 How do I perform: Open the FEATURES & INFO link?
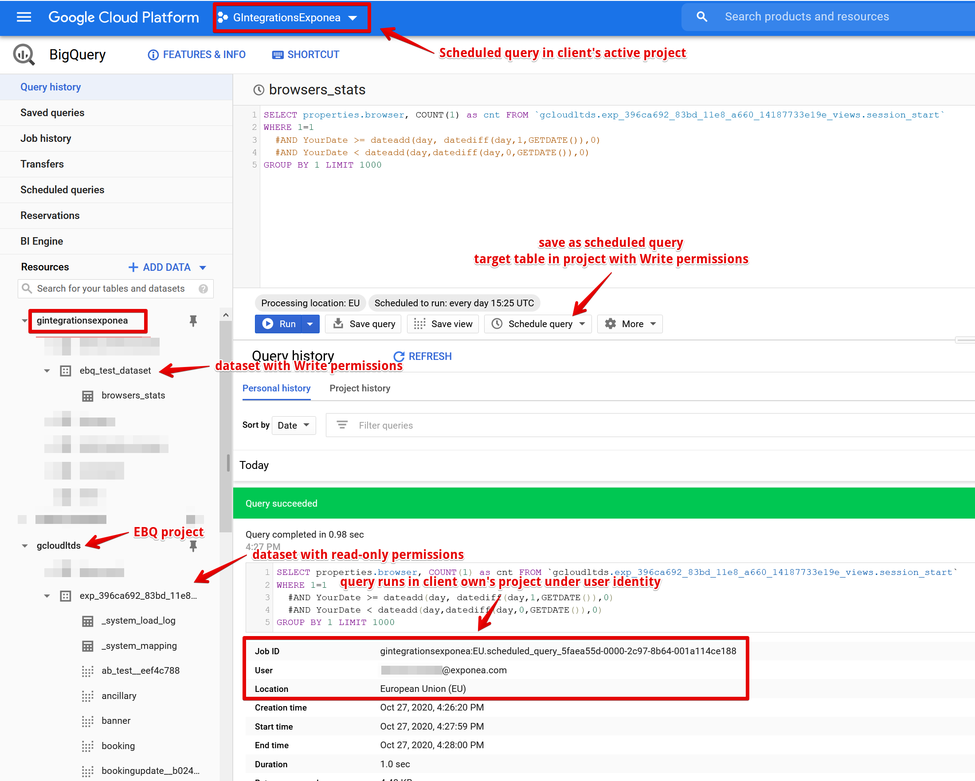point(197,55)
